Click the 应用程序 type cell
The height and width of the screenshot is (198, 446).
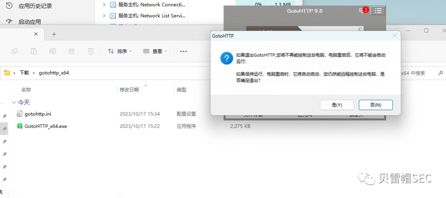[x=186, y=126]
